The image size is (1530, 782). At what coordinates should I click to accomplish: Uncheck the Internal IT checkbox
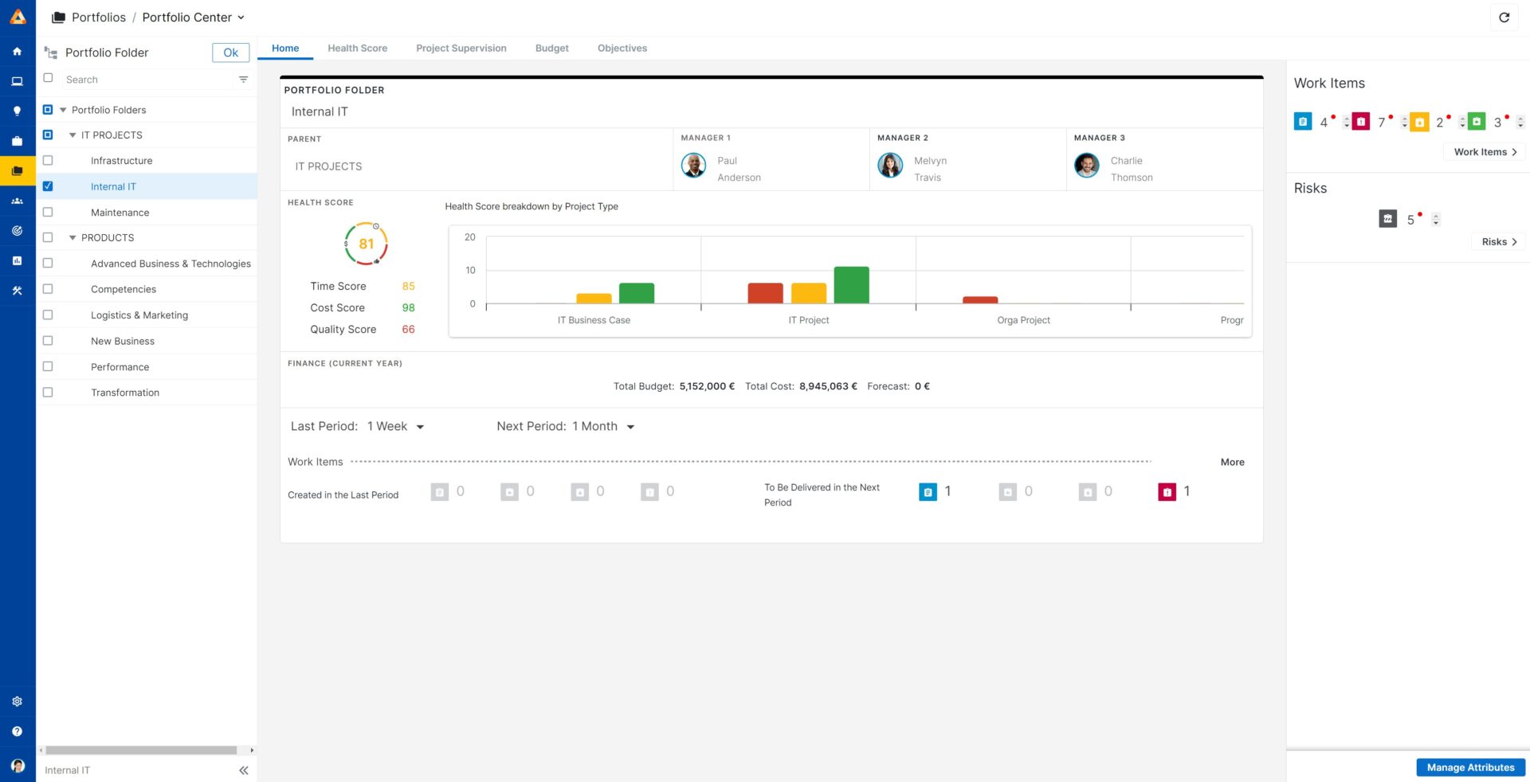(x=48, y=186)
